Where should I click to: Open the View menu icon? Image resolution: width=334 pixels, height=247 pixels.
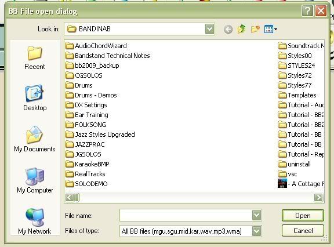pyautogui.click(x=271, y=29)
